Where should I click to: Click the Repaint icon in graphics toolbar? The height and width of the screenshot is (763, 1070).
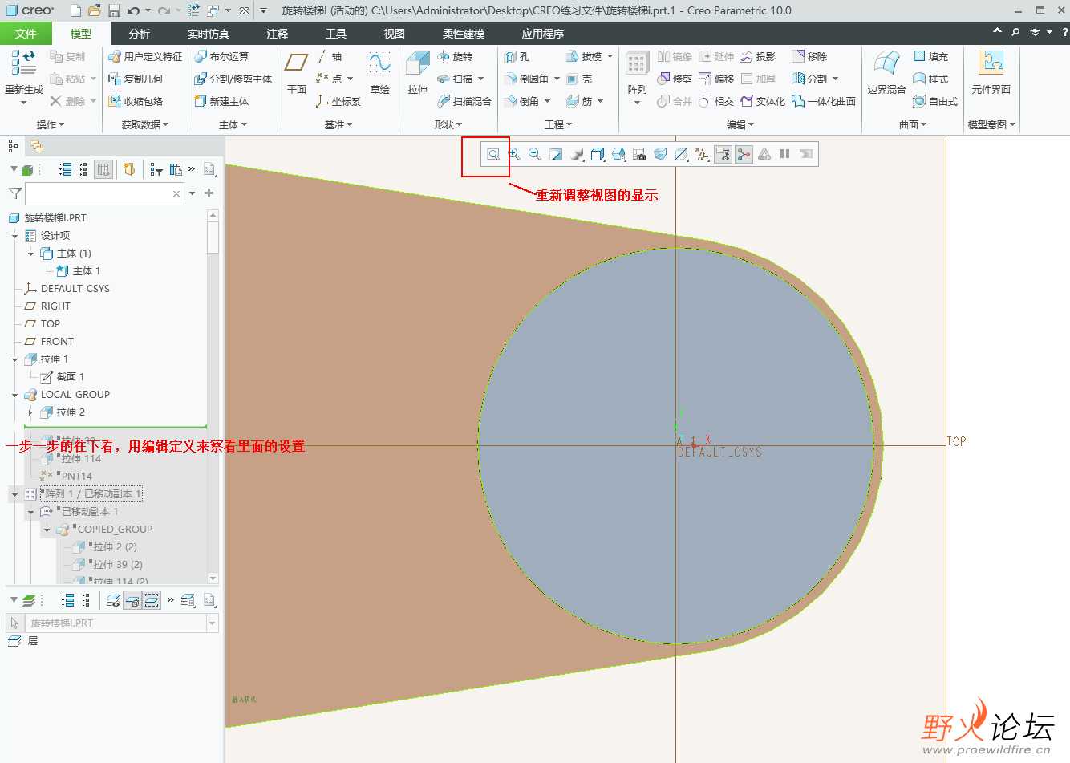click(x=556, y=154)
